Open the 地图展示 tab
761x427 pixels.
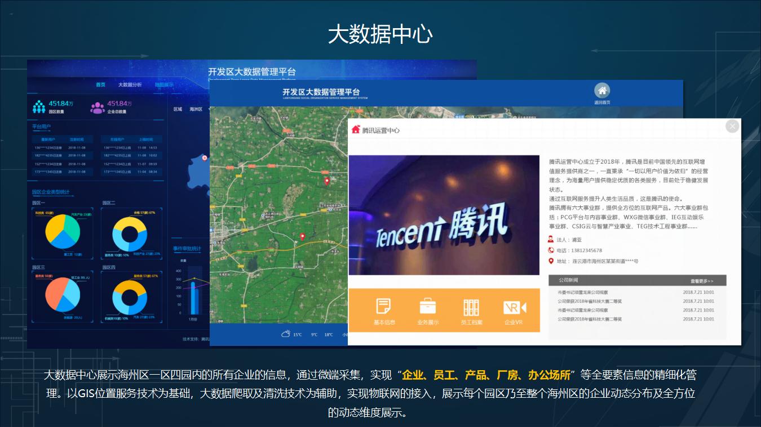[164, 85]
